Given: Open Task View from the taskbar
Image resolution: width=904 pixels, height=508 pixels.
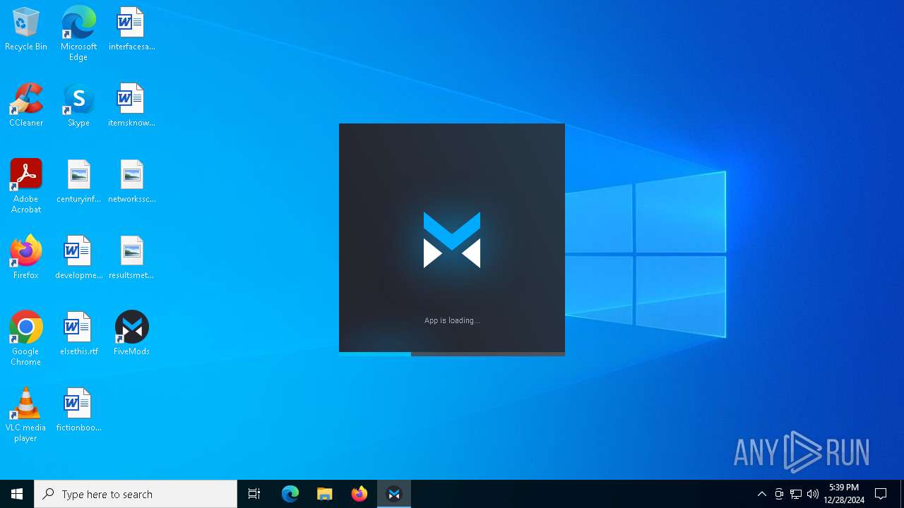Looking at the screenshot, I should pos(254,494).
